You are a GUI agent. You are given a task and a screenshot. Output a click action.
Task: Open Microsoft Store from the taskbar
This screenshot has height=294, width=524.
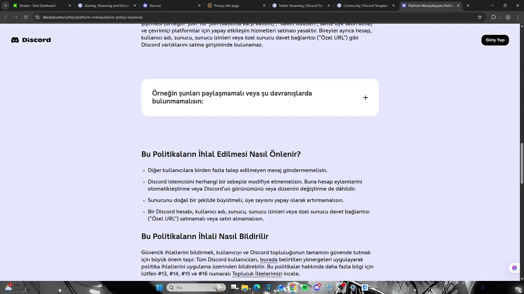pos(269,287)
